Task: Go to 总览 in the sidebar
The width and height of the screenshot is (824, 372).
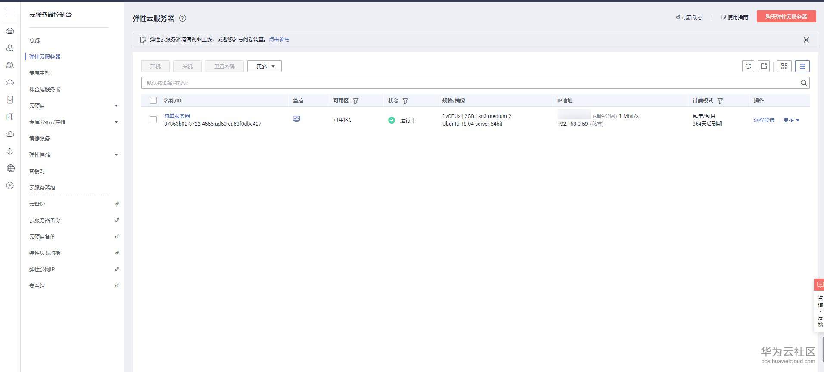Action: click(x=34, y=40)
